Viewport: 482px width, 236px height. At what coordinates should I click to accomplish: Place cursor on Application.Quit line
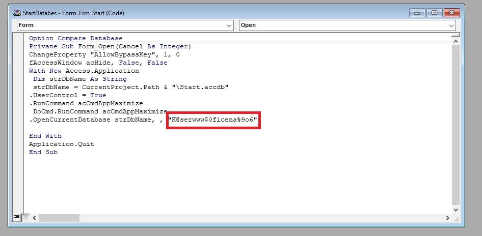pyautogui.click(x=61, y=144)
